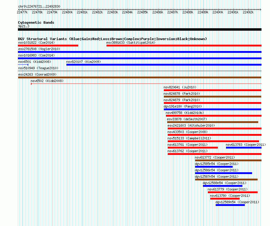
Task: Click the thin red nsv6502 line
Action: point(146,84)
